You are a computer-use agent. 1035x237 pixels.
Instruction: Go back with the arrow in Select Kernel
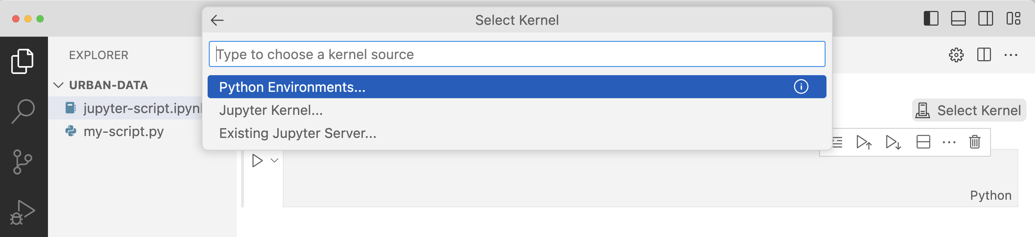pyautogui.click(x=217, y=20)
